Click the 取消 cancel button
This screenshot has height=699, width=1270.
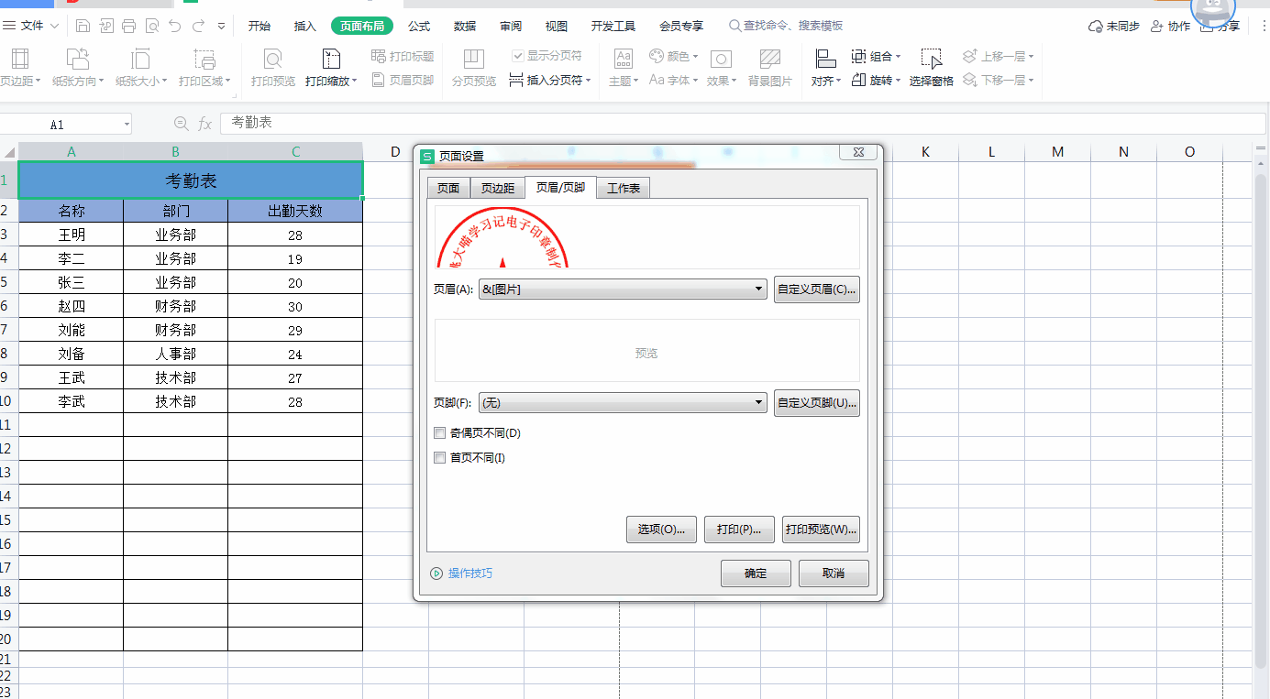tap(834, 573)
